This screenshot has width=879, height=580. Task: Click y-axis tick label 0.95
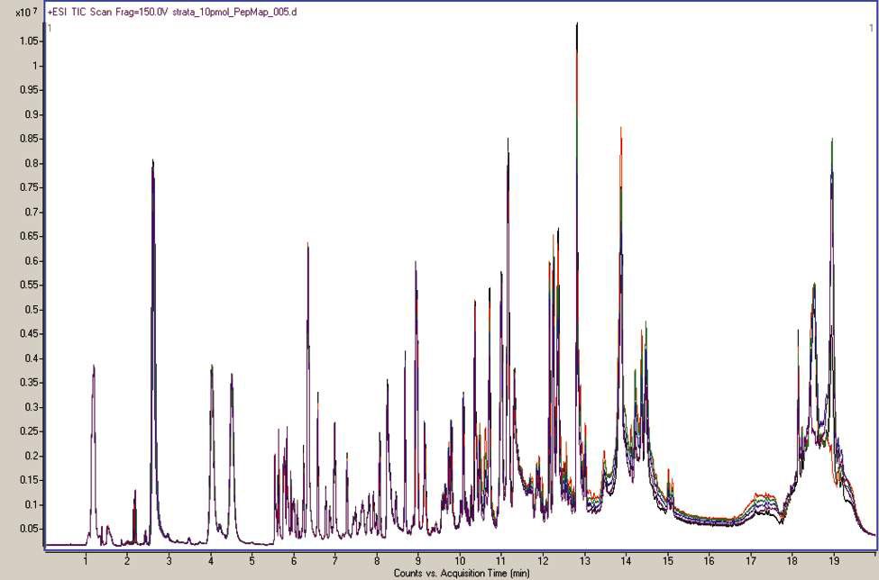(x=27, y=89)
